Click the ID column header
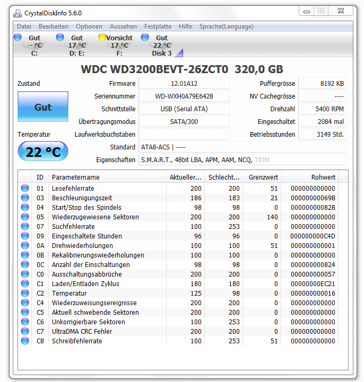 pyautogui.click(x=40, y=177)
